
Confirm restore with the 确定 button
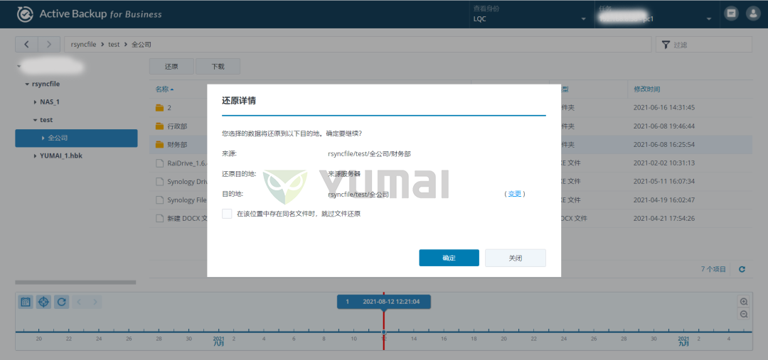tap(449, 258)
